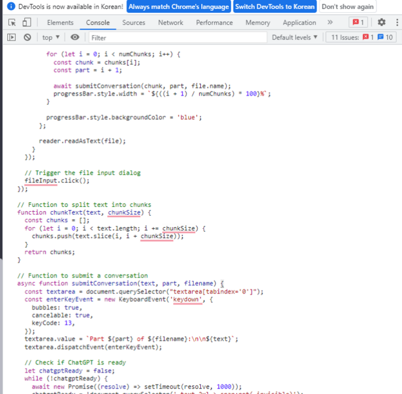This screenshot has width=402, height=394.
Task: Click the 'Function to split text into chunks' comment
Action: (84, 204)
